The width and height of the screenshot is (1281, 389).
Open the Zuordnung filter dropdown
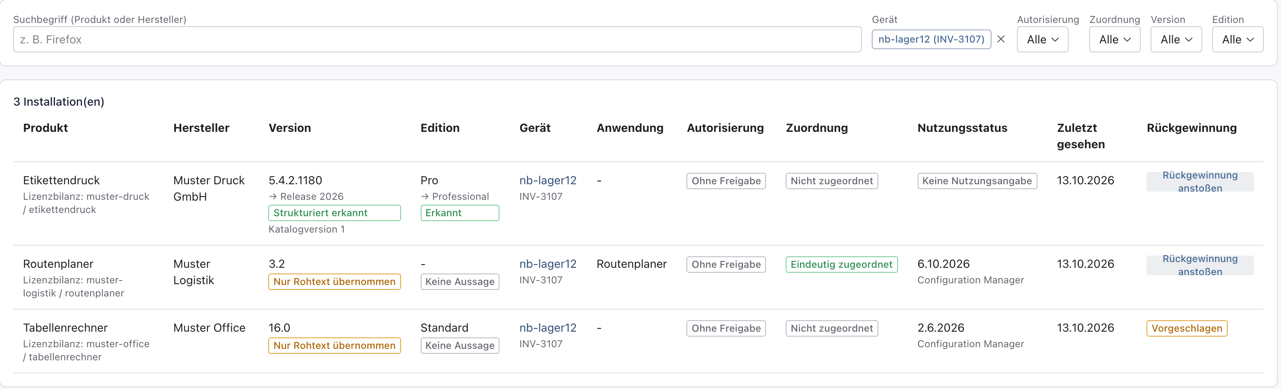click(x=1115, y=39)
